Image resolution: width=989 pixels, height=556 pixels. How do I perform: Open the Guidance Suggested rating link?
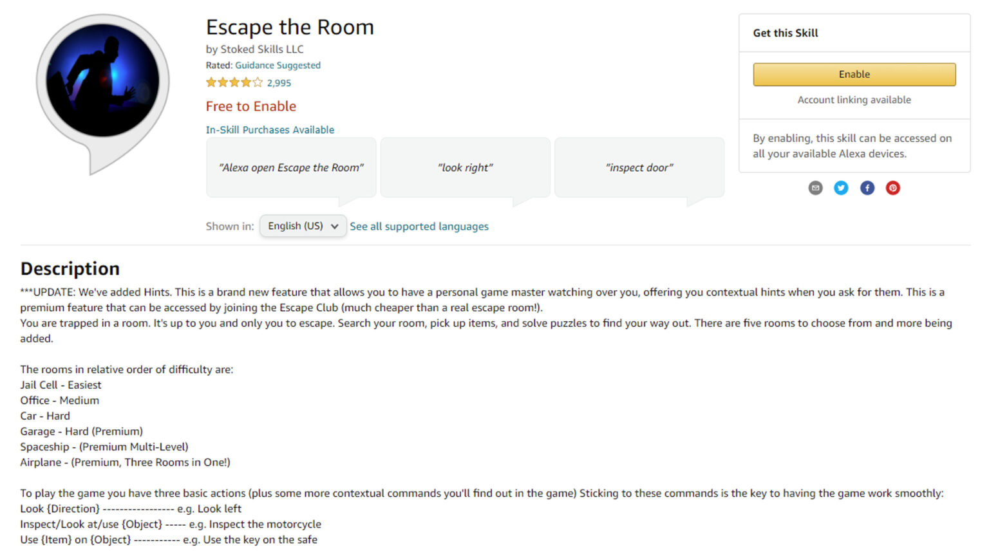tap(278, 65)
